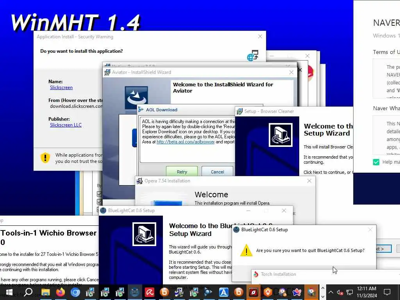Open the Slickscreen LLC publisher link
The height and width of the screenshot is (300, 400).
tap(66, 125)
